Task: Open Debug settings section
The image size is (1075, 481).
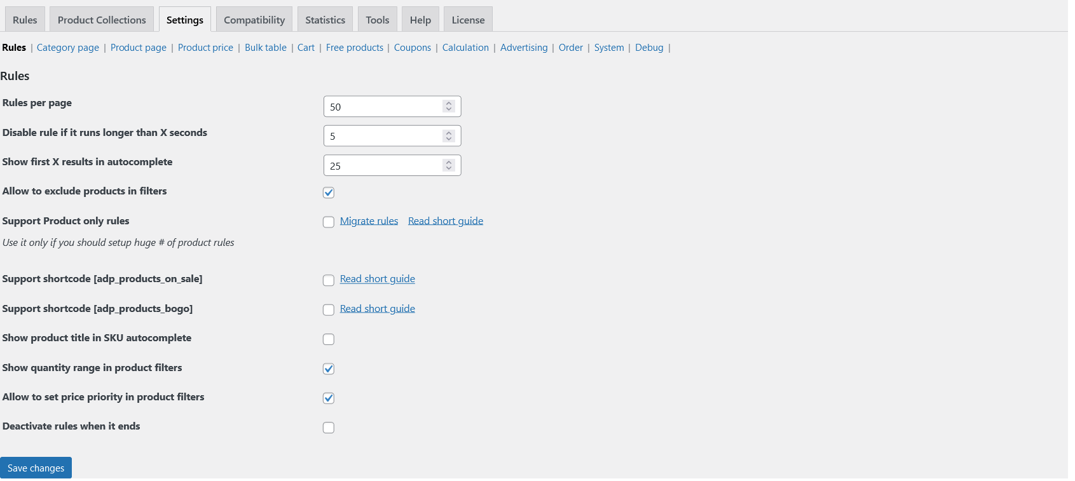Action: pyautogui.click(x=649, y=48)
